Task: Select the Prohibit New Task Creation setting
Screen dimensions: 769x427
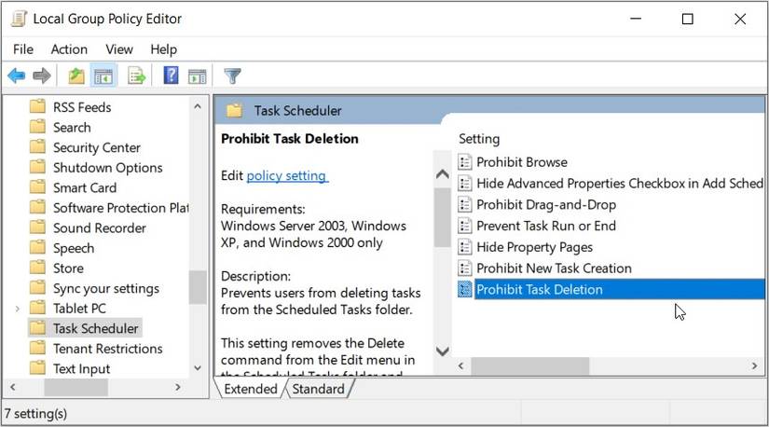Action: tap(554, 268)
